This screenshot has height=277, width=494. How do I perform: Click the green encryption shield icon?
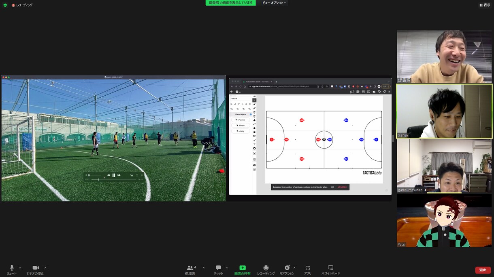tap(5, 5)
